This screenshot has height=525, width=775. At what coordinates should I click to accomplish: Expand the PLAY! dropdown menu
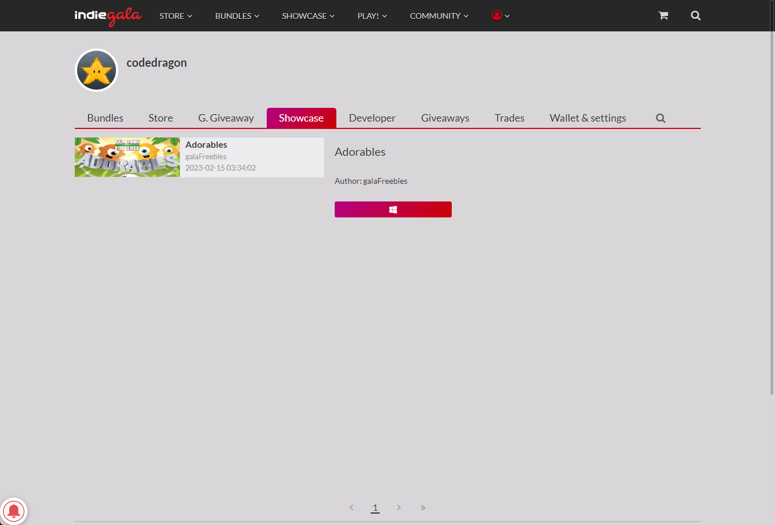pos(372,16)
